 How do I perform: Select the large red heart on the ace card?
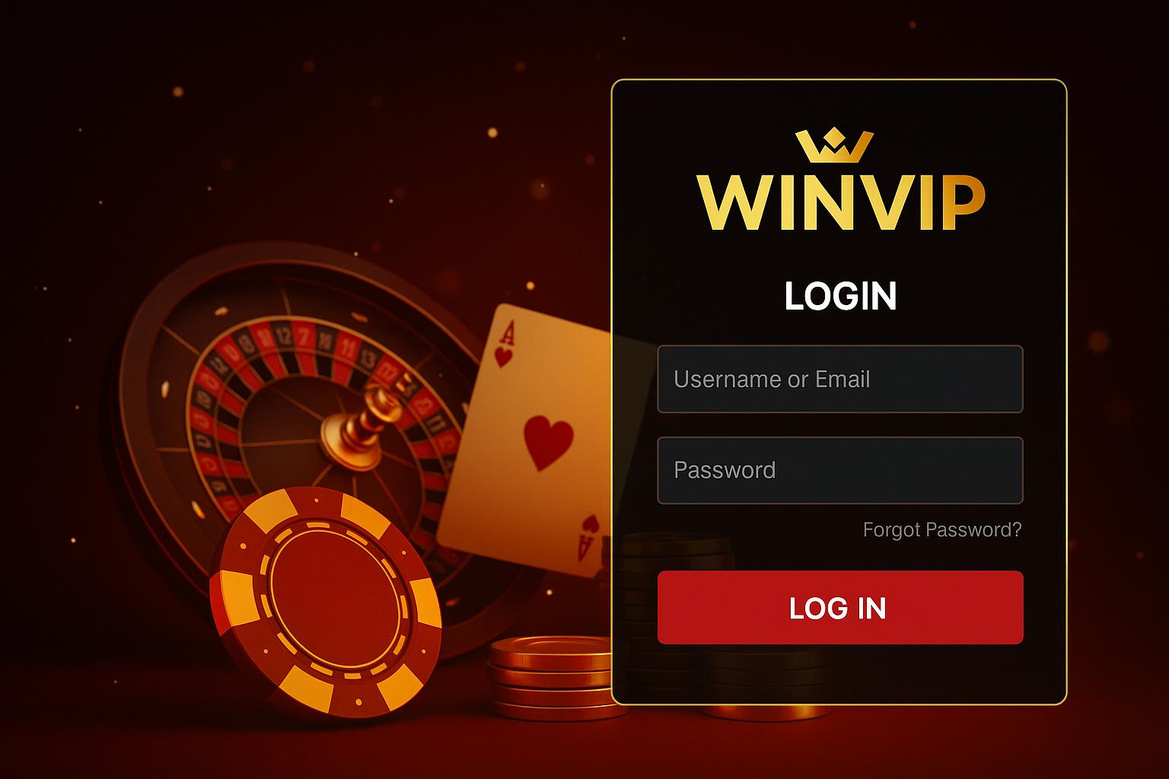(x=548, y=442)
